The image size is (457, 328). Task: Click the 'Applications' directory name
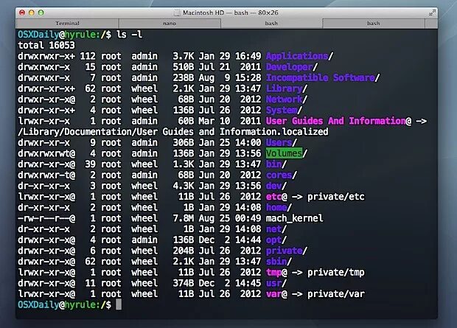coord(297,56)
